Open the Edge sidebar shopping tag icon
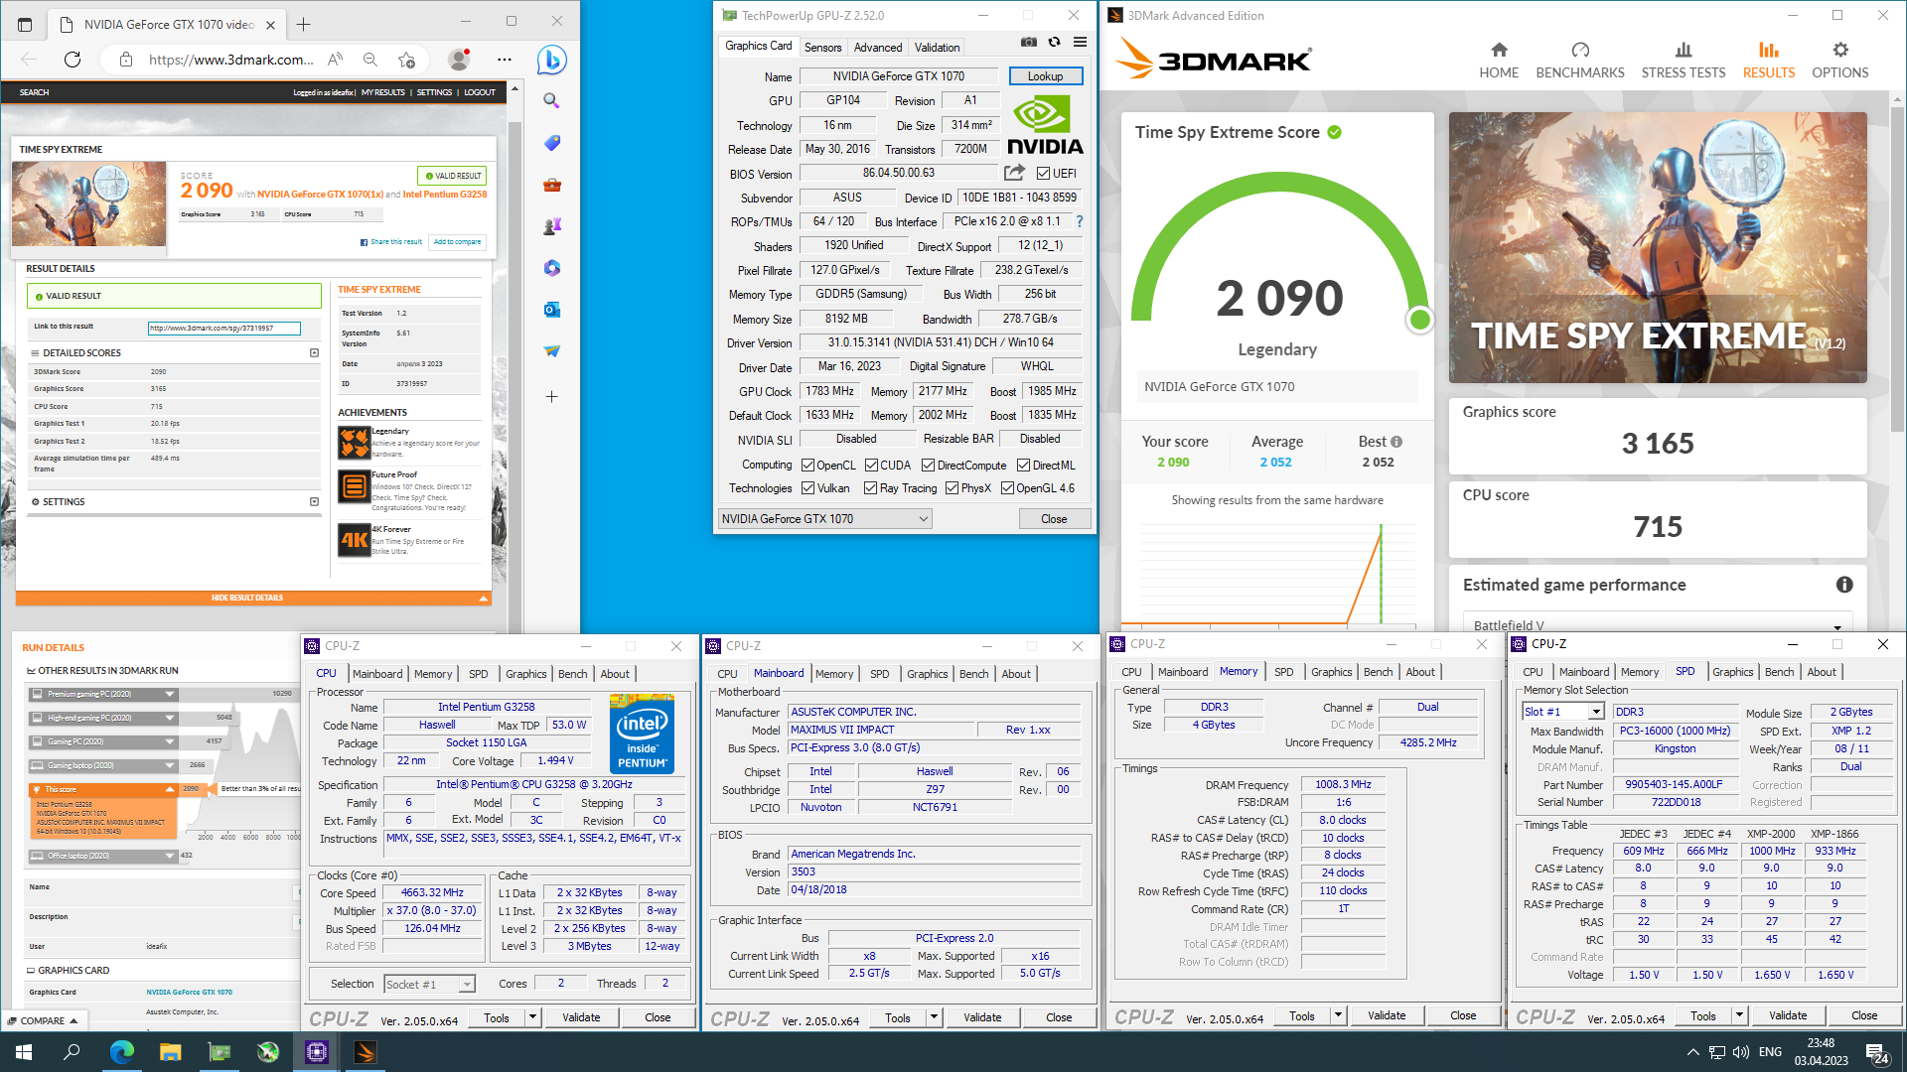 [551, 143]
